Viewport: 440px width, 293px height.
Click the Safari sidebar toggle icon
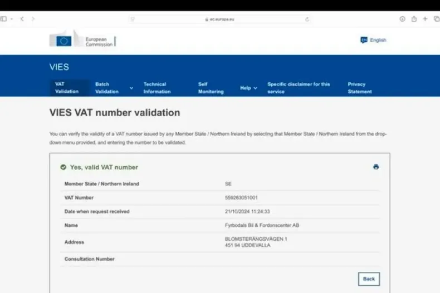pyautogui.click(x=4, y=19)
